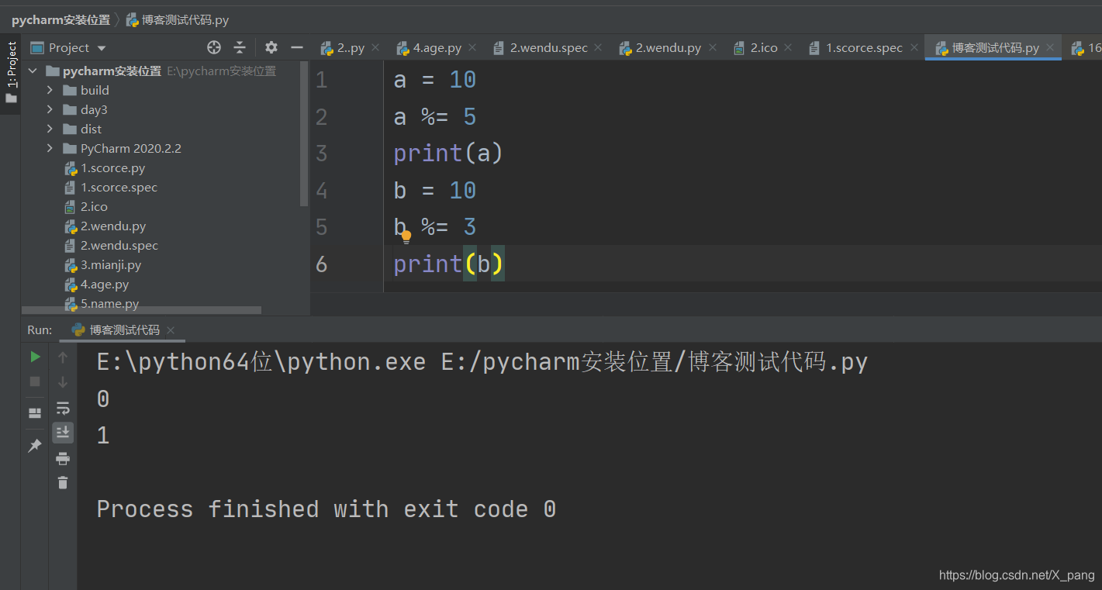Close the 4.age.py editor tab
Screen dimensions: 1102x590
pos(472,47)
